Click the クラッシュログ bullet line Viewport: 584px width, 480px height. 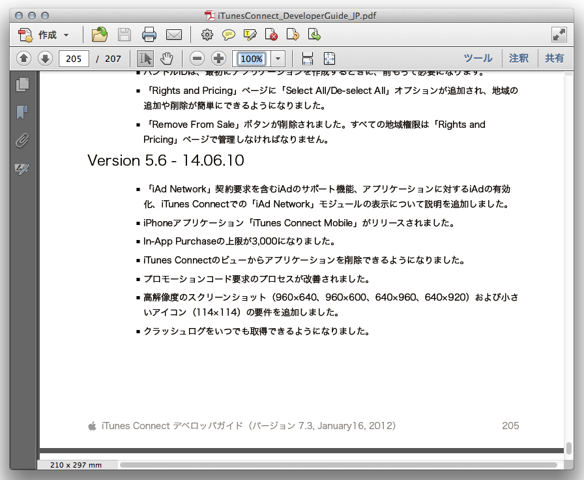(x=257, y=331)
